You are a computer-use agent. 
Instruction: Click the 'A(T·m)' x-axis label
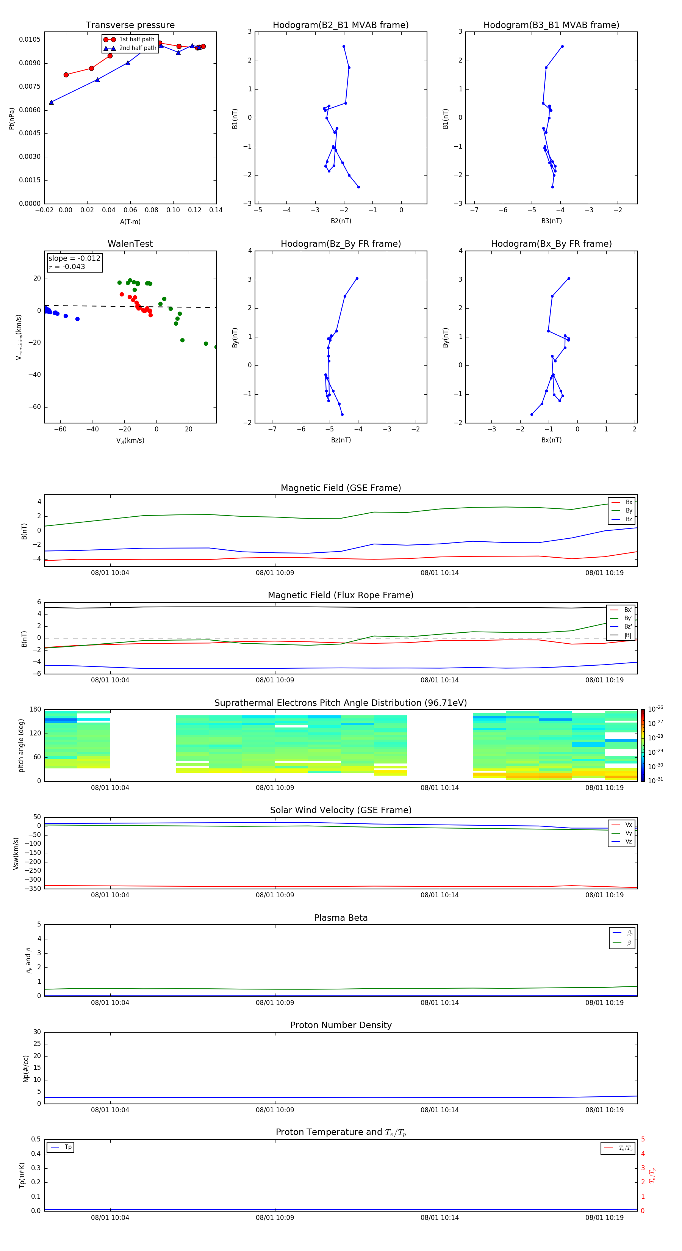click(x=130, y=221)
